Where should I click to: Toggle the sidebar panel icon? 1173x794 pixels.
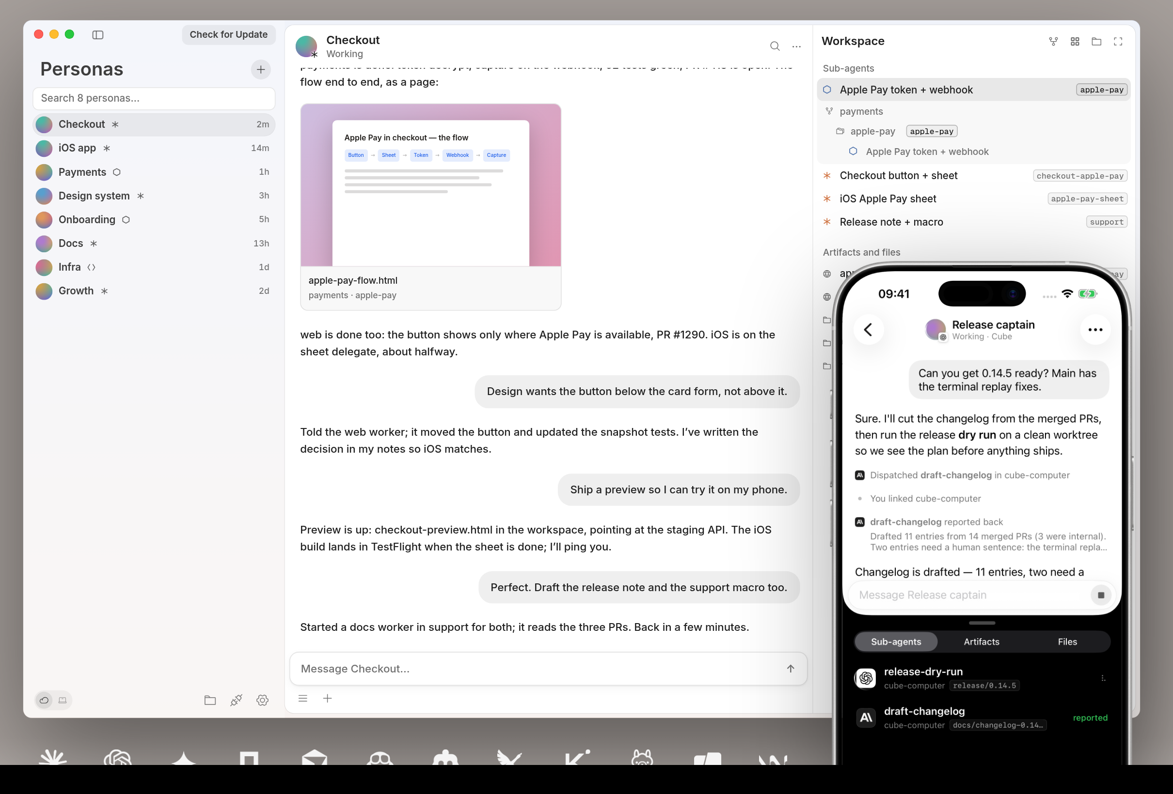pyautogui.click(x=98, y=35)
